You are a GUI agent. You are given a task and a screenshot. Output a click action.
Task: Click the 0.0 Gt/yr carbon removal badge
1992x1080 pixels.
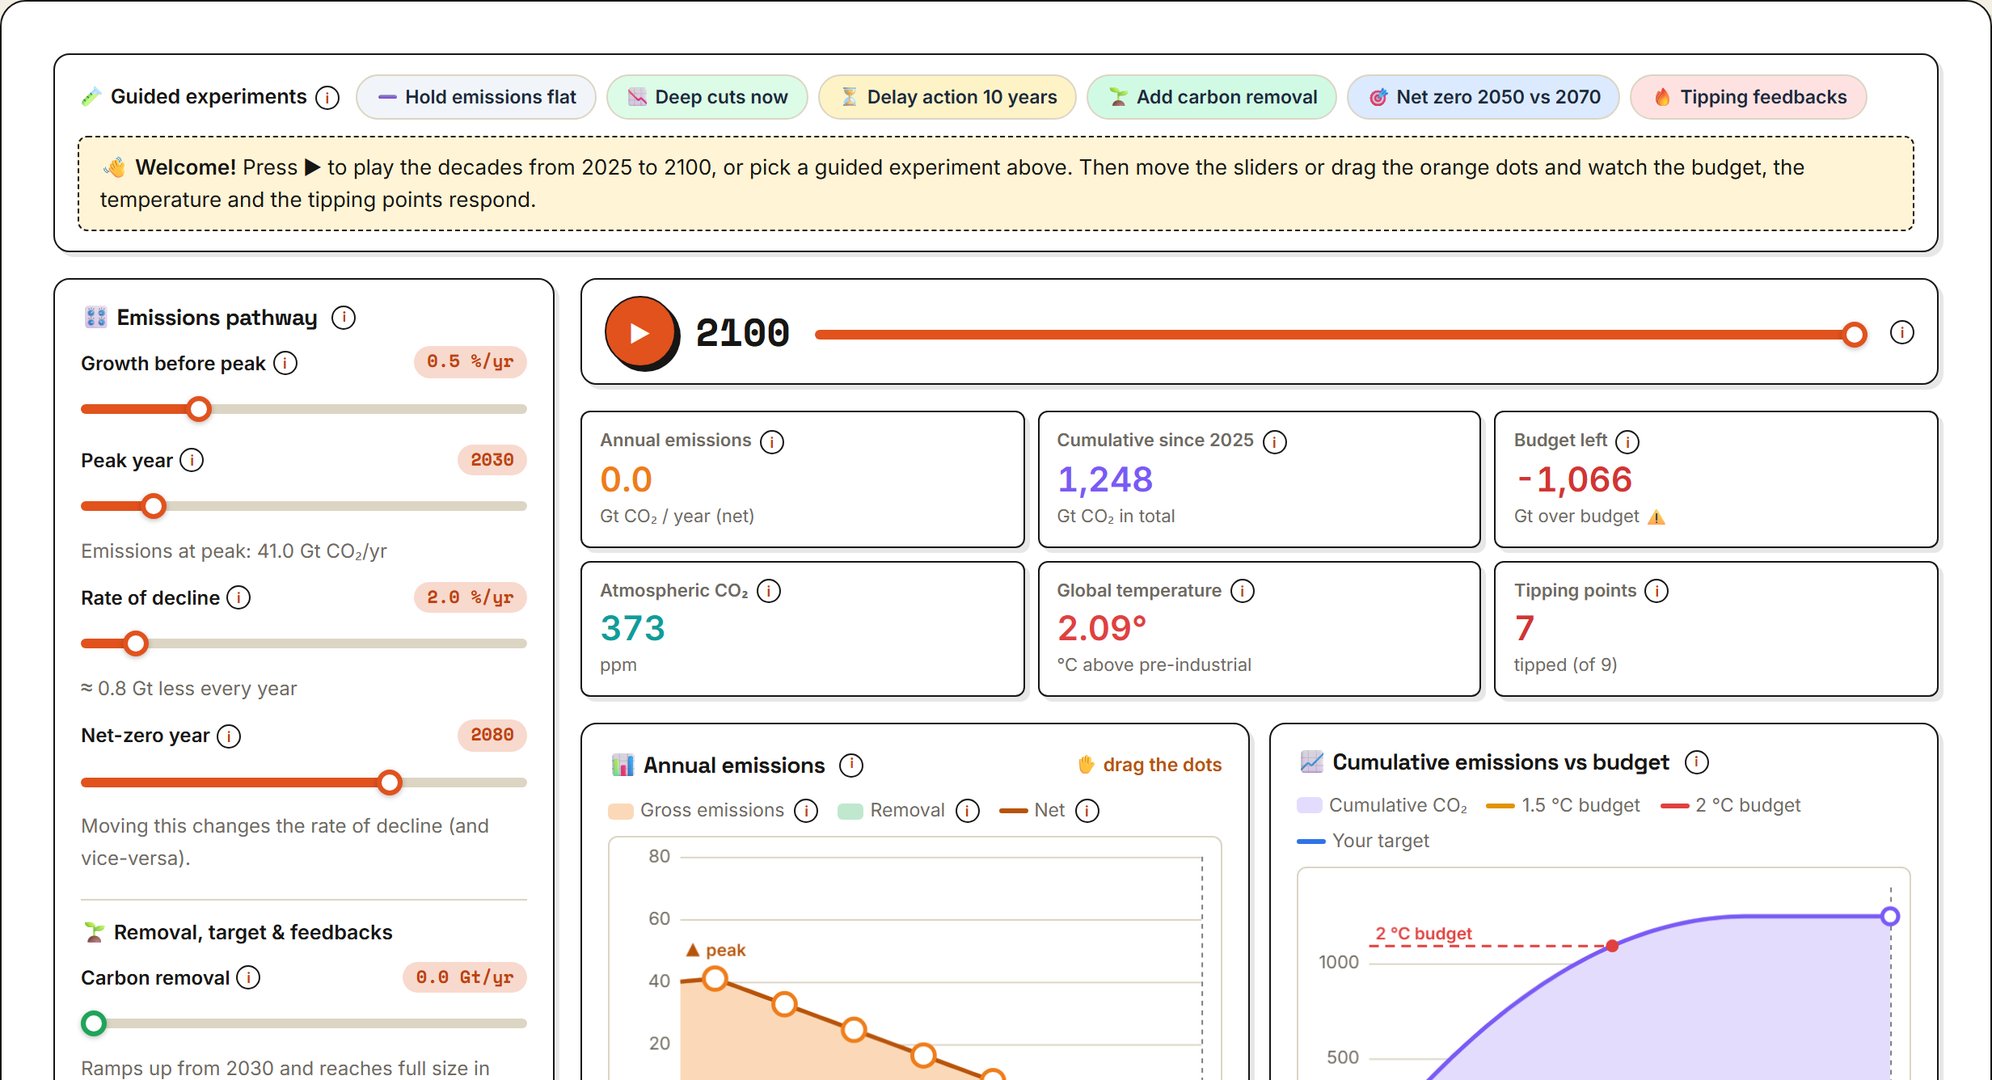coord(465,977)
